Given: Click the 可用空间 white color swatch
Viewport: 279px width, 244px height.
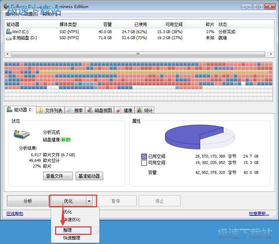Looking at the screenshot, I should click(x=144, y=163).
